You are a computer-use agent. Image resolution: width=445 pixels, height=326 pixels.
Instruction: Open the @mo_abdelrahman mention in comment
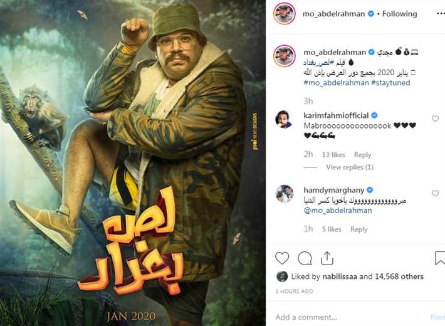click(x=338, y=211)
